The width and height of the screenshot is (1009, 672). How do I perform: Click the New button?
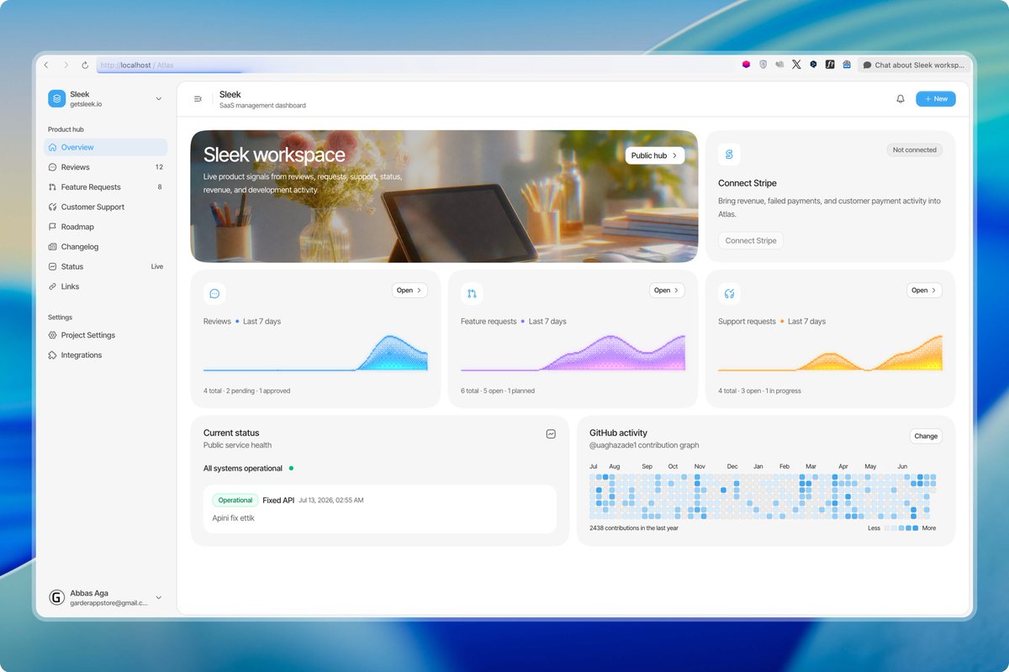(936, 99)
